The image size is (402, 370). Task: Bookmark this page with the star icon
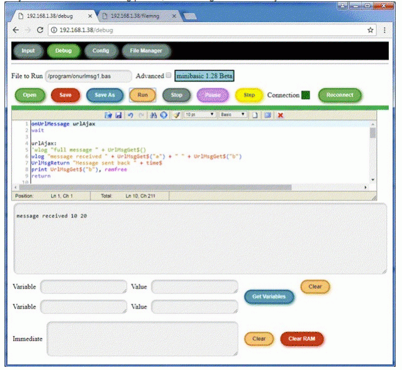(371, 30)
